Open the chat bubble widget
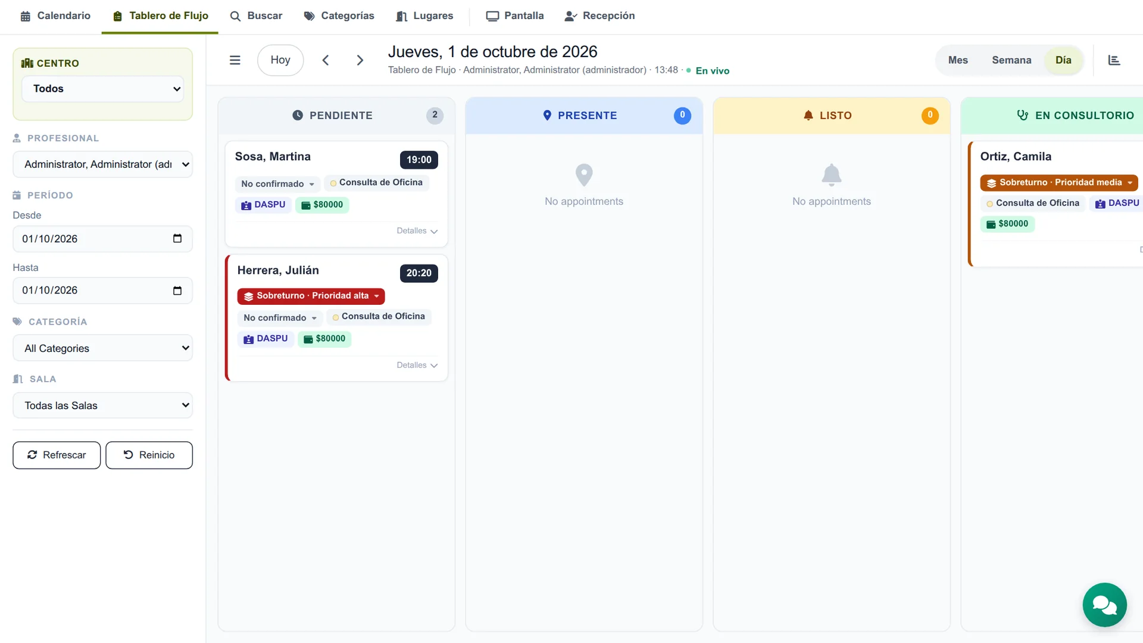 click(x=1104, y=605)
